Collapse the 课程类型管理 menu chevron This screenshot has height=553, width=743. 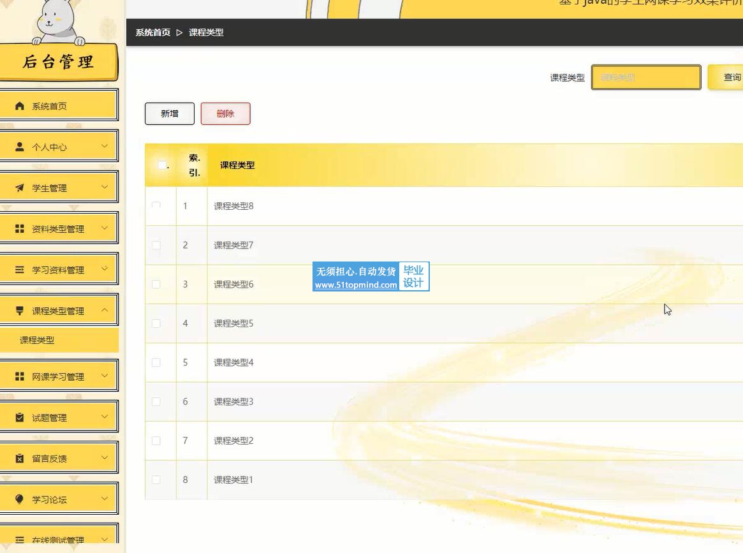(x=105, y=310)
